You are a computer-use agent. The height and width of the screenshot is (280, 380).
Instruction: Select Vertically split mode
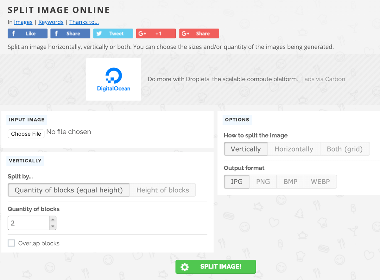[246, 149]
